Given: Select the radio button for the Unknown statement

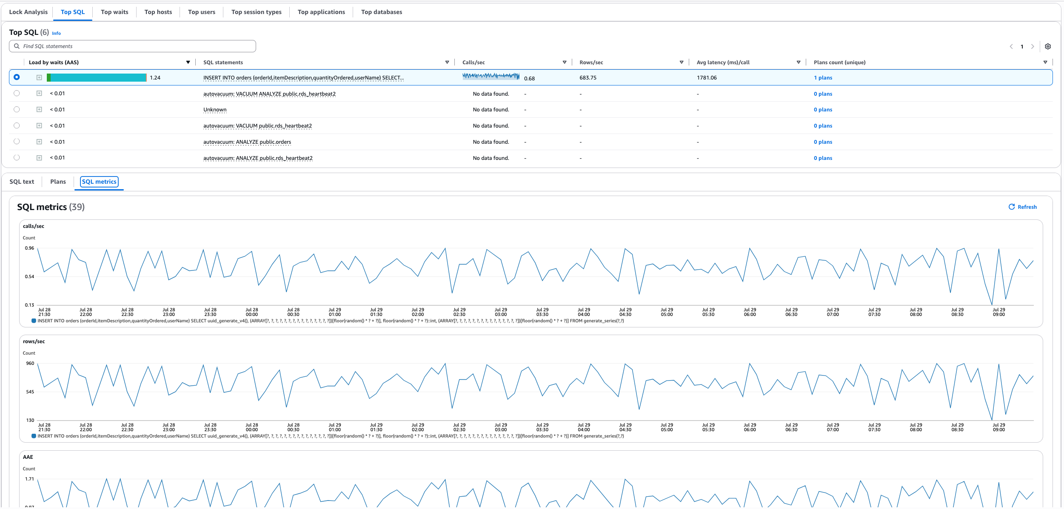Looking at the screenshot, I should [17, 109].
